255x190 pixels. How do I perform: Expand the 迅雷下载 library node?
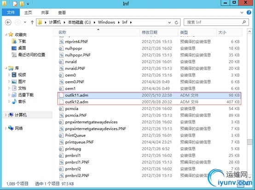coord(9,95)
